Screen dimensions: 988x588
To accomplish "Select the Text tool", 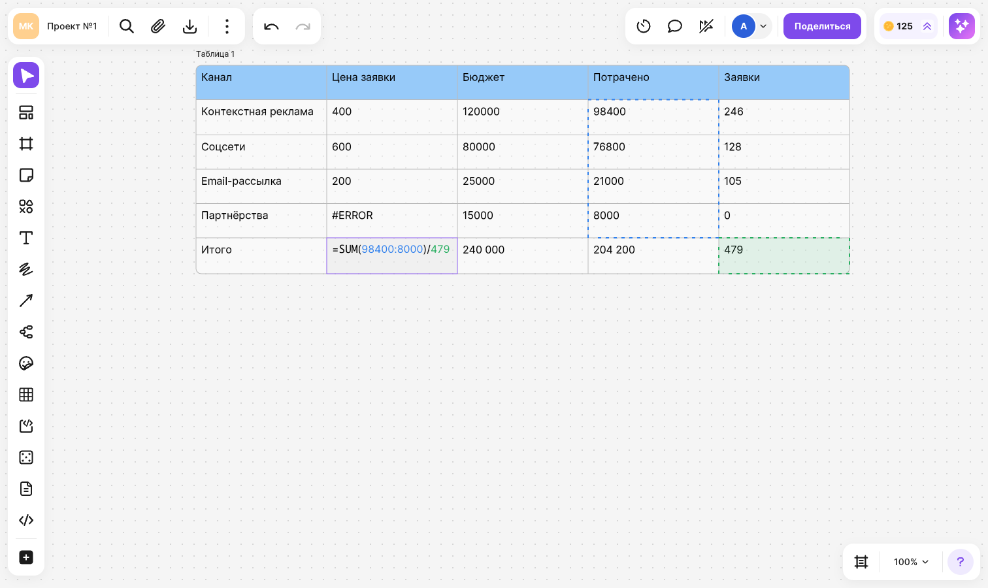I will 26,238.
